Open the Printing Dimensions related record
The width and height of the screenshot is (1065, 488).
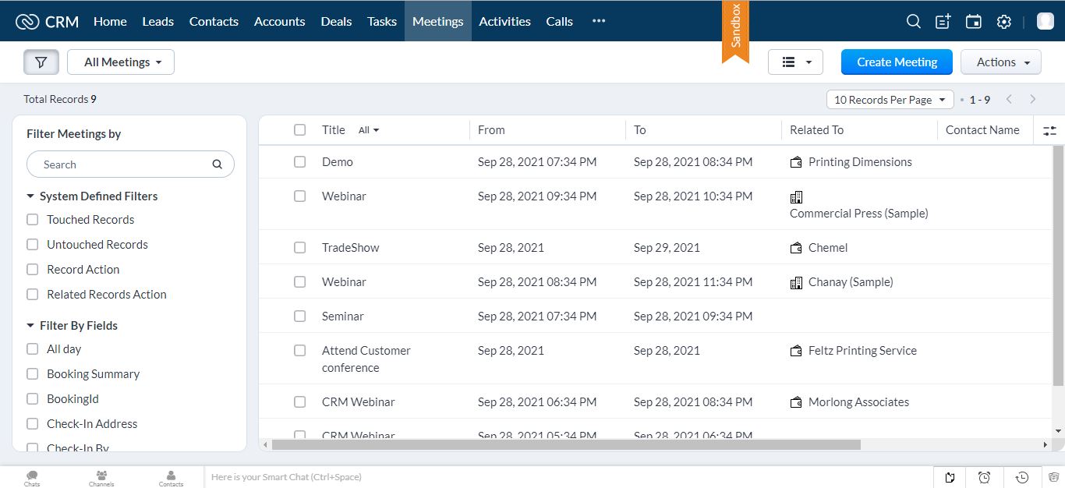tap(859, 162)
